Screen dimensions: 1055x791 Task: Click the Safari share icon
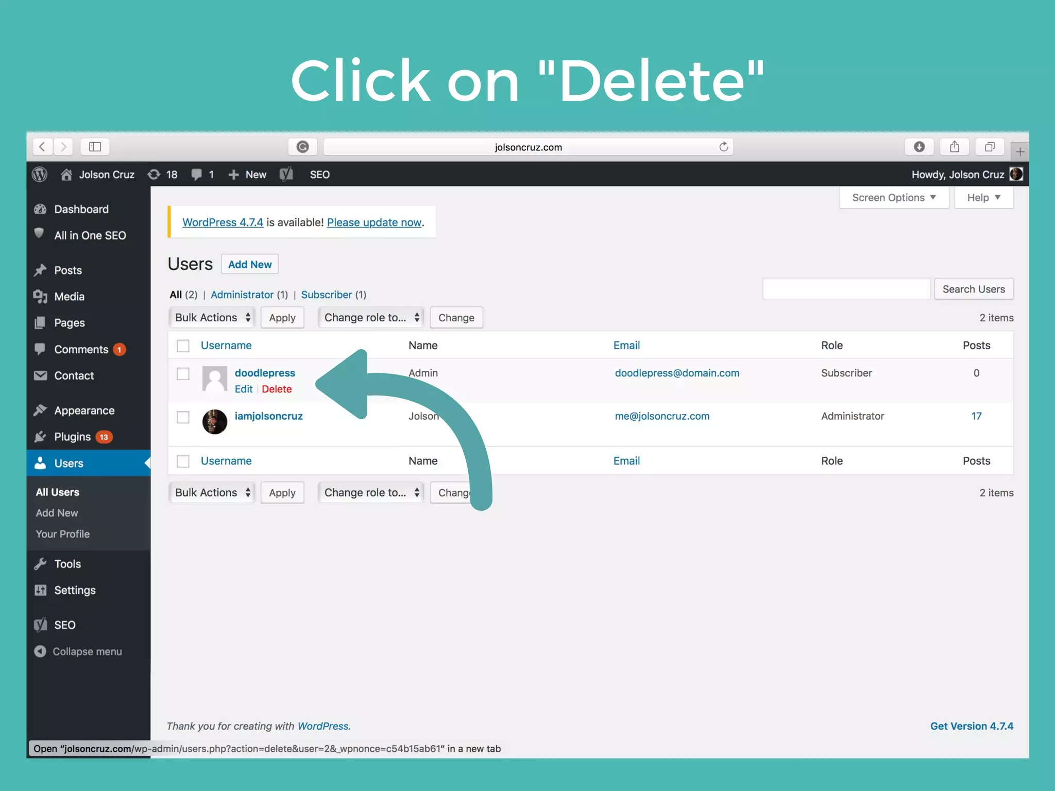(955, 147)
